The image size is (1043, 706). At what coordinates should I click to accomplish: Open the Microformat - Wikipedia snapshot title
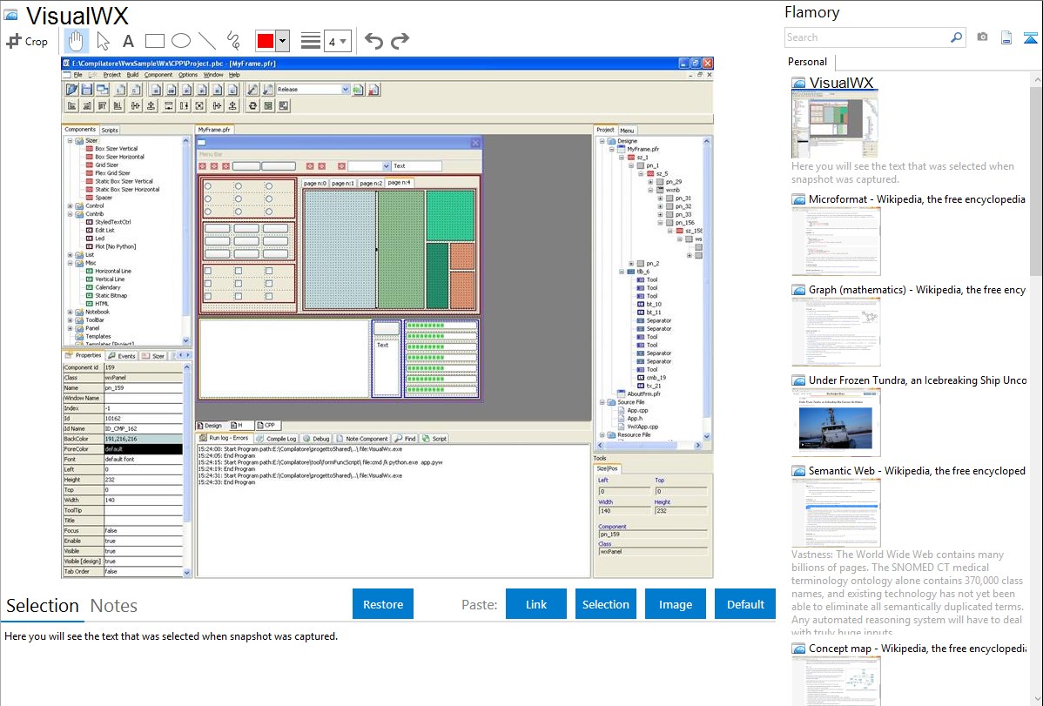click(x=917, y=199)
